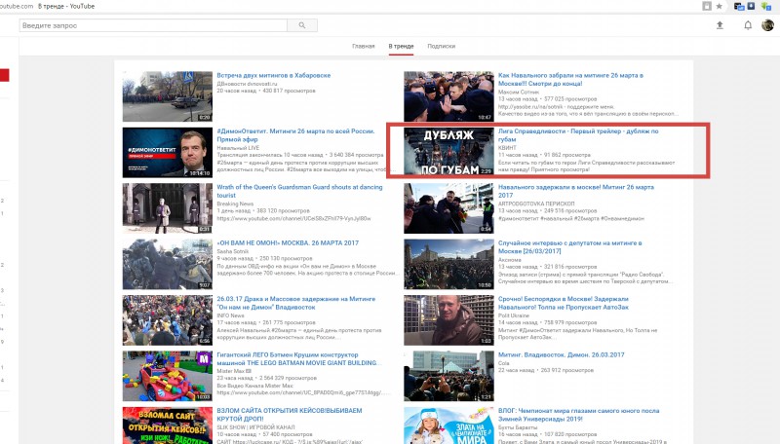This screenshot has height=444, width=780.
Task: Click the thumbnail with 10:47 duration
Action: pyautogui.click(x=448, y=96)
